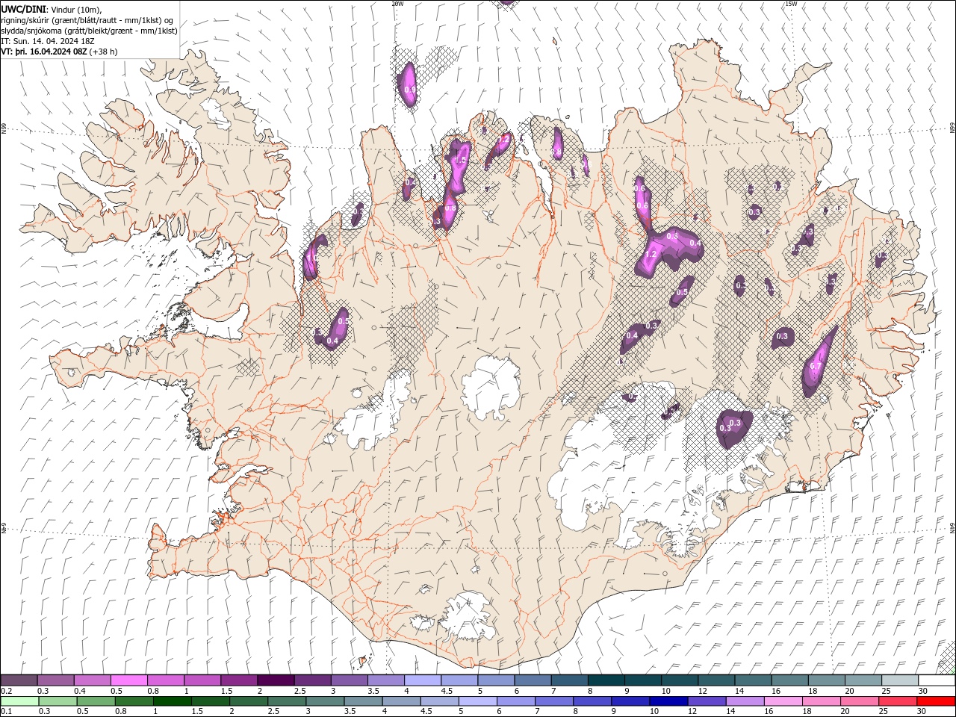Click the light lavender 4 snow legend swatch
This screenshot has height=717, width=956.
tap(423, 680)
